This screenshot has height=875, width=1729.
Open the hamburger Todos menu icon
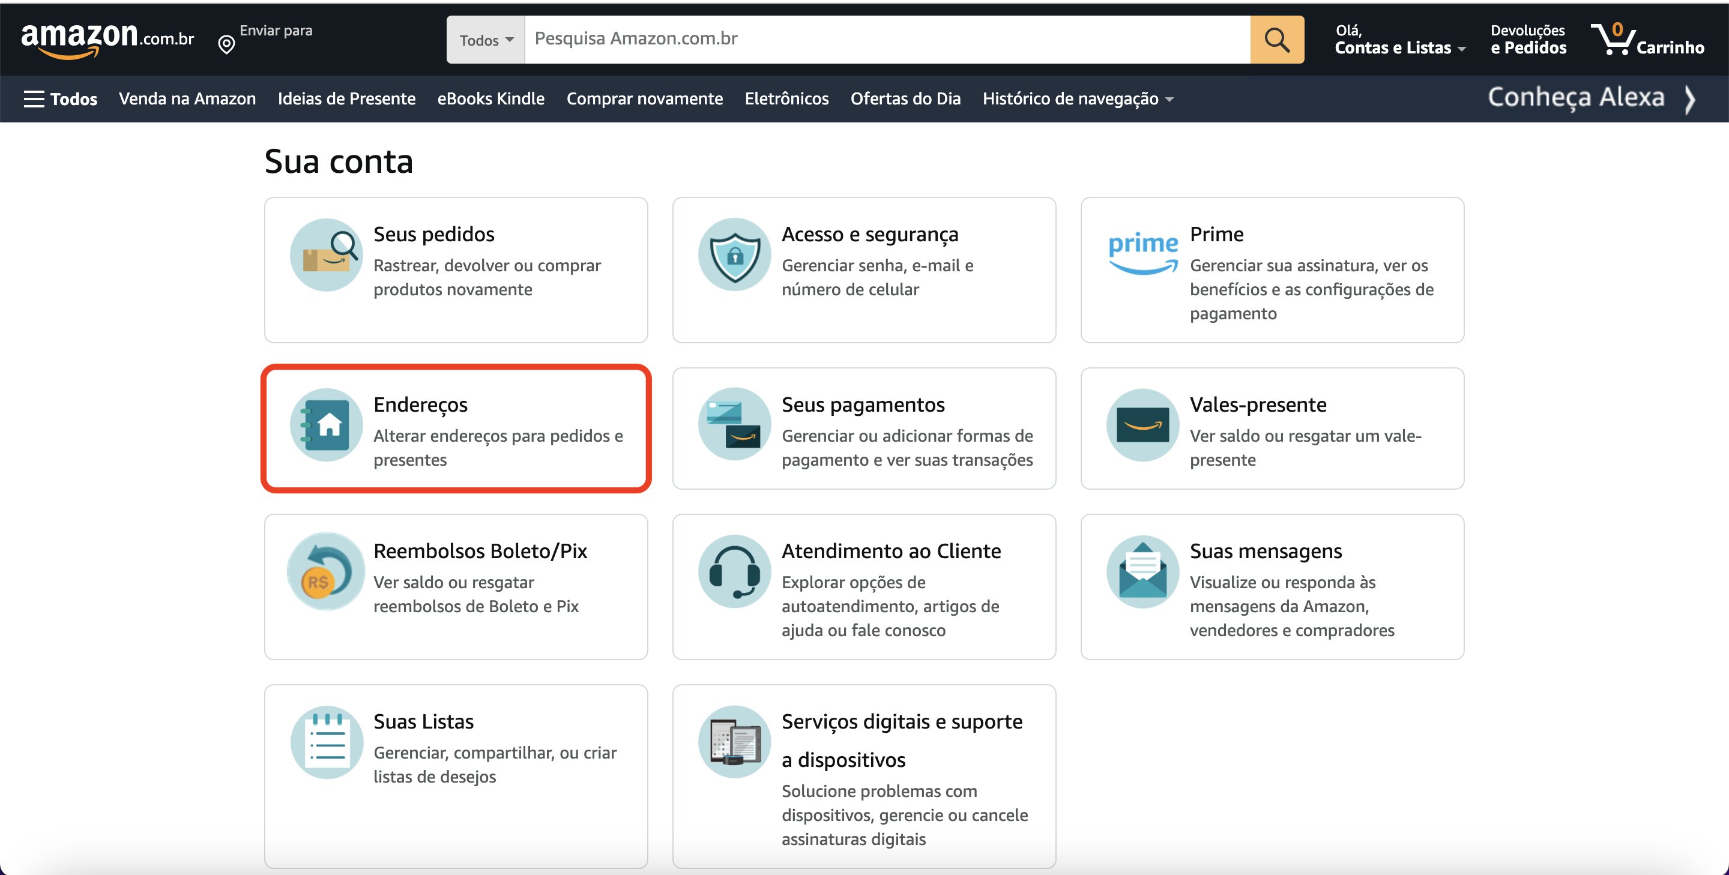(x=34, y=98)
